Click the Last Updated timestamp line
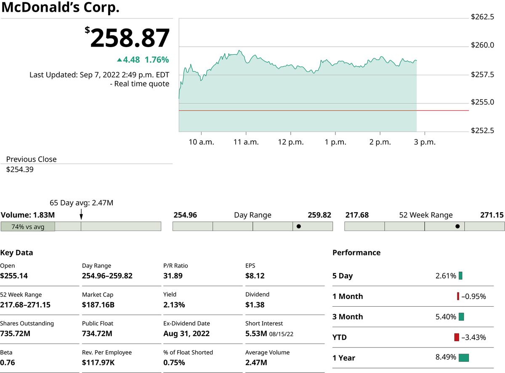The width and height of the screenshot is (505, 373). coord(99,75)
